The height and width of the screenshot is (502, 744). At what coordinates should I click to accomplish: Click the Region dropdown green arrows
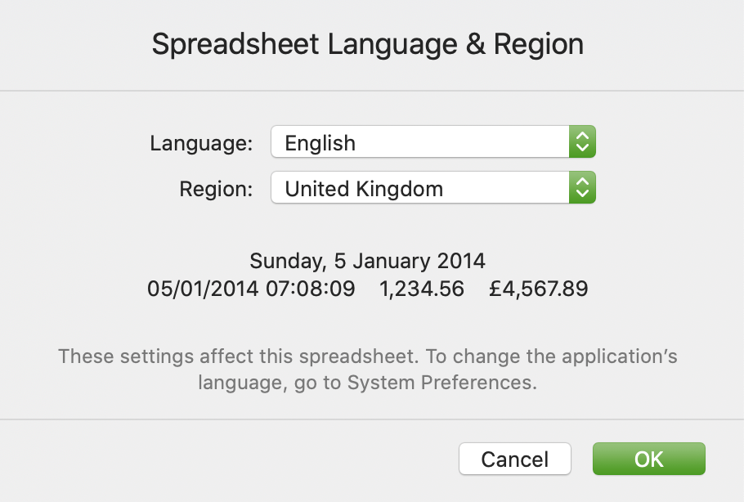click(582, 189)
